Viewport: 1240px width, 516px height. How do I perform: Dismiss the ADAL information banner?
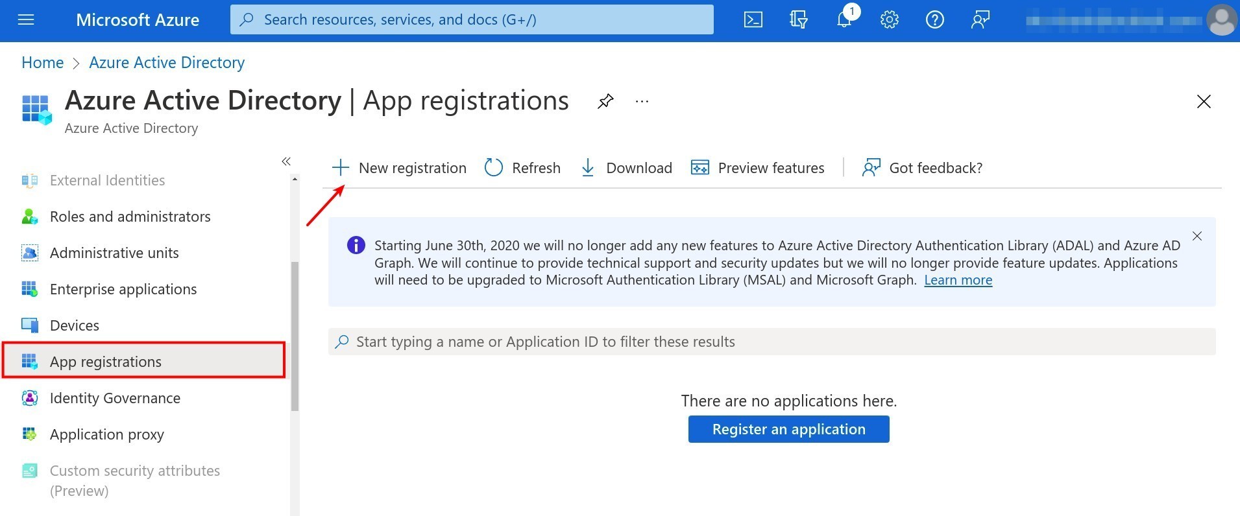1197,236
